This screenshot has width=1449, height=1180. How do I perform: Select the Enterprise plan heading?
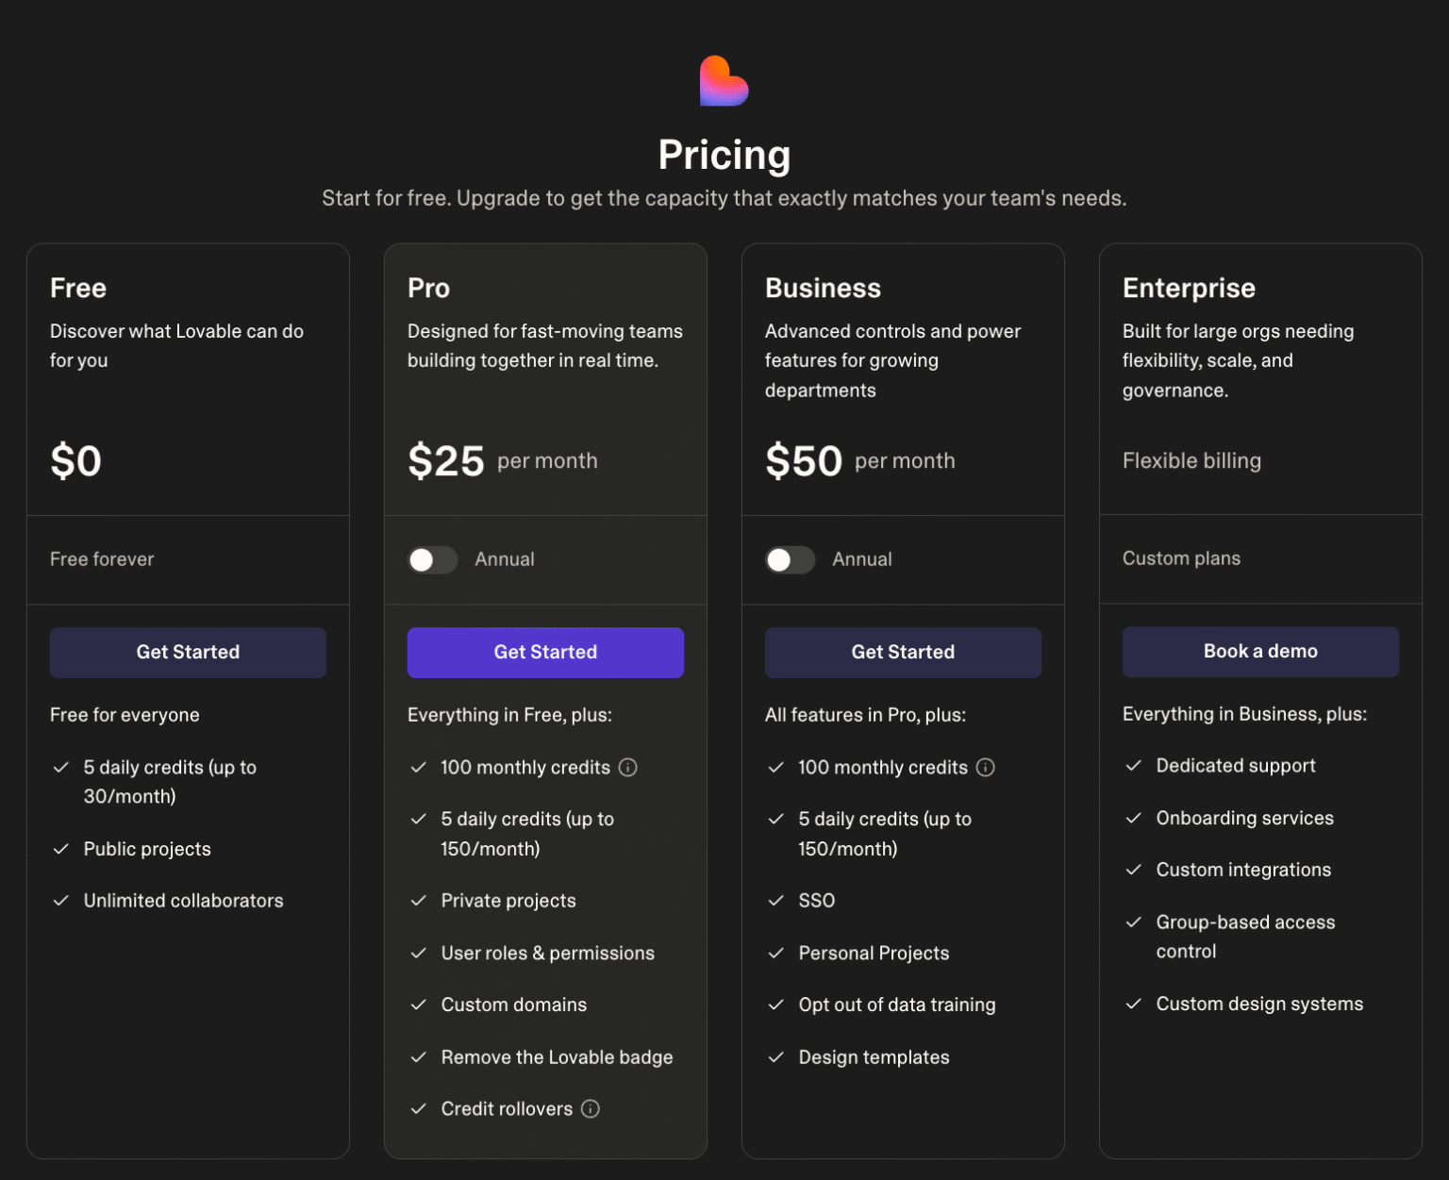point(1189,288)
